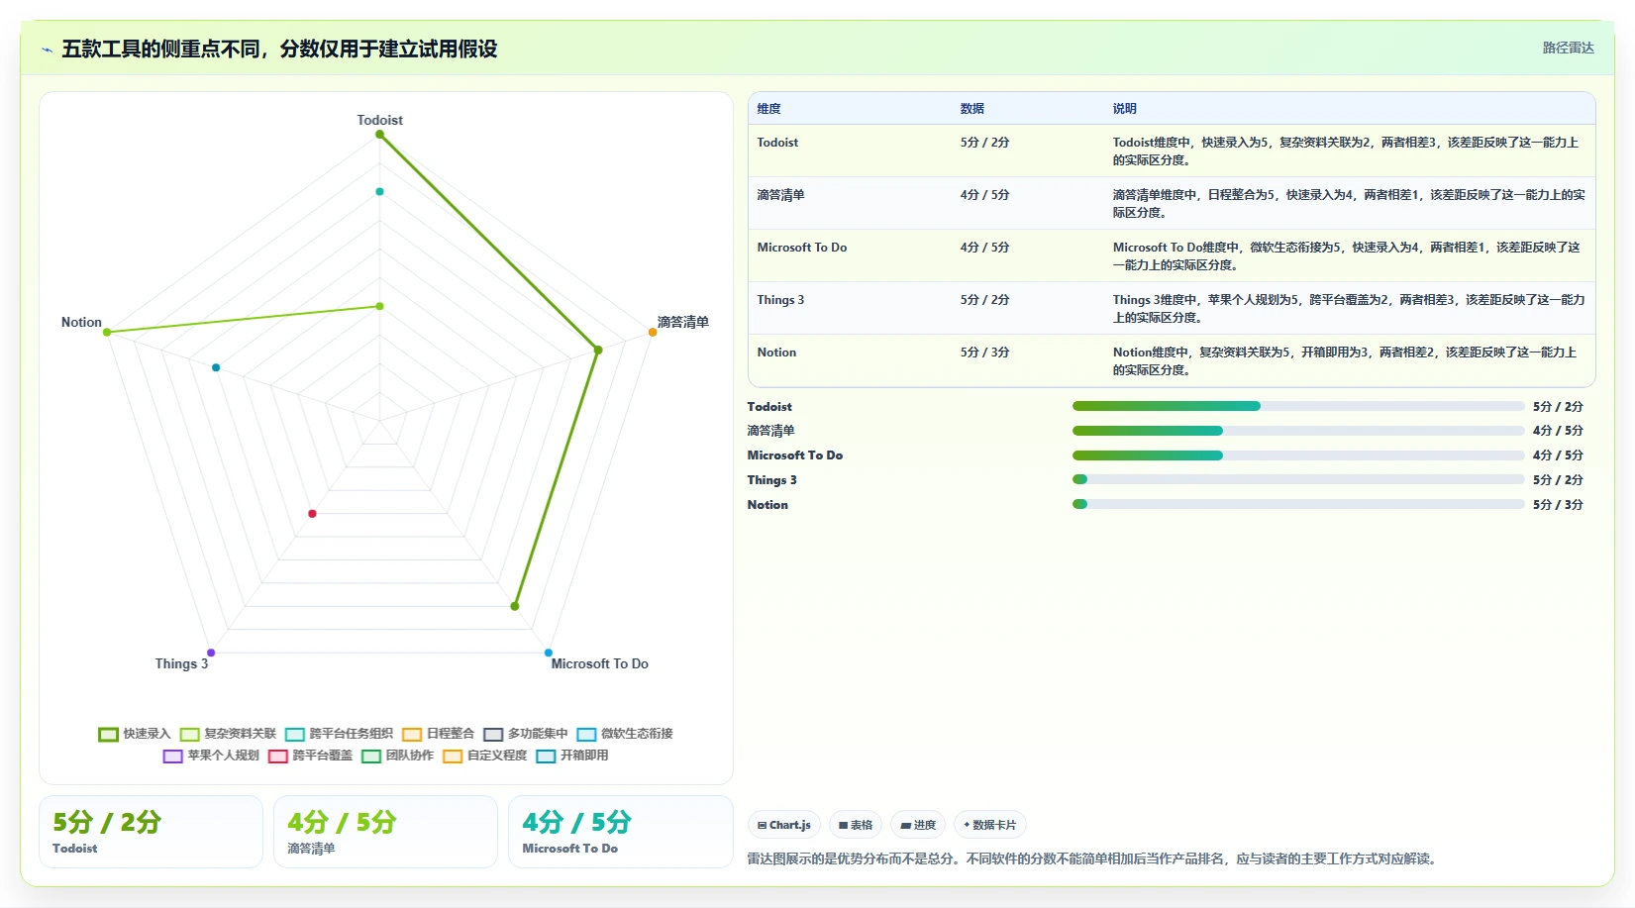Click the Notion progress bar
The image size is (1635, 908).
point(1298,504)
